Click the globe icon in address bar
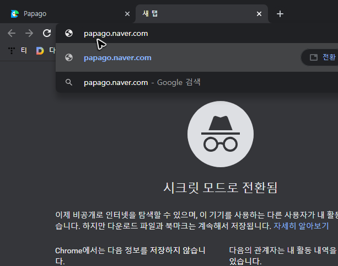This screenshot has width=338, height=266. pyautogui.click(x=69, y=33)
